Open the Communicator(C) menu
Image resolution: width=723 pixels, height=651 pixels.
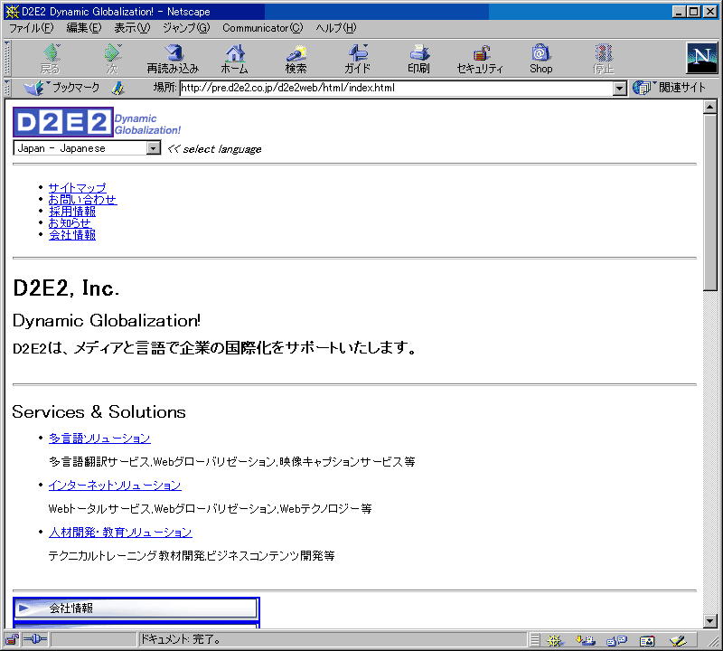point(263,28)
